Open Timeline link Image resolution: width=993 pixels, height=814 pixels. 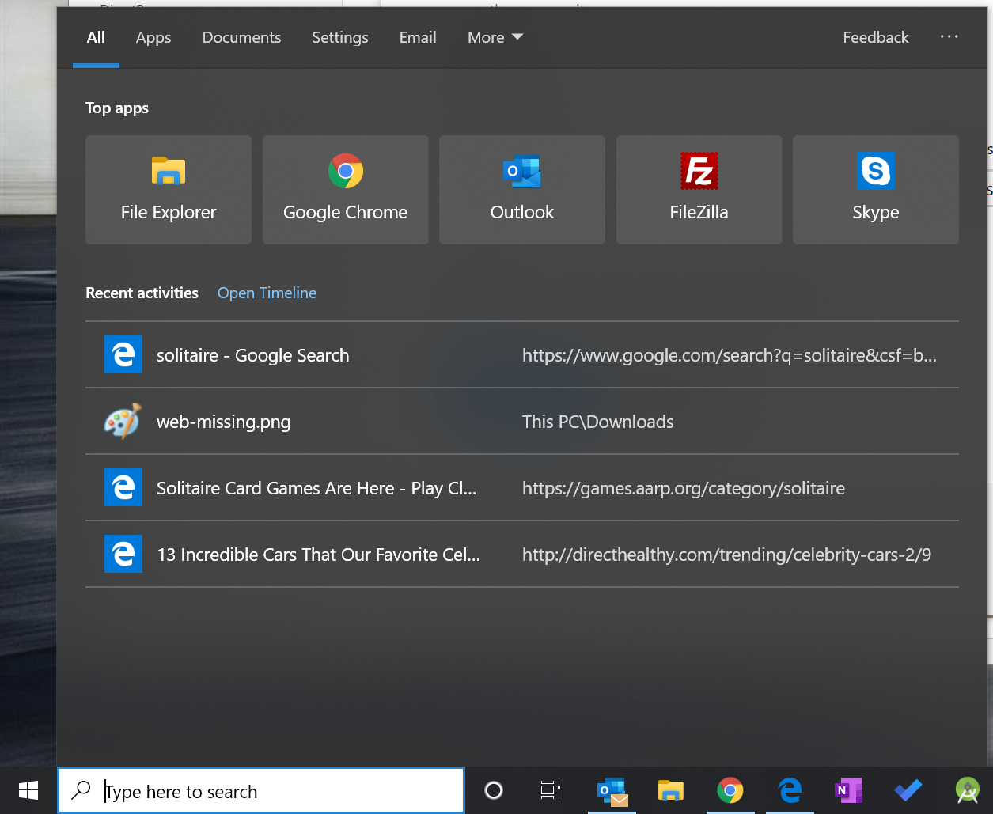click(267, 293)
